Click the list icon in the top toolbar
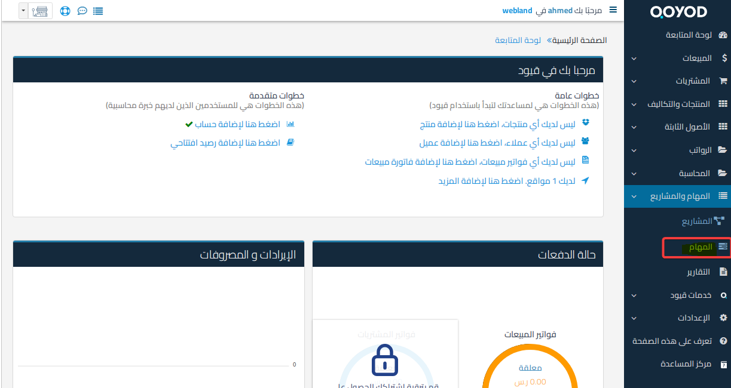This screenshot has height=388, width=731. point(98,10)
